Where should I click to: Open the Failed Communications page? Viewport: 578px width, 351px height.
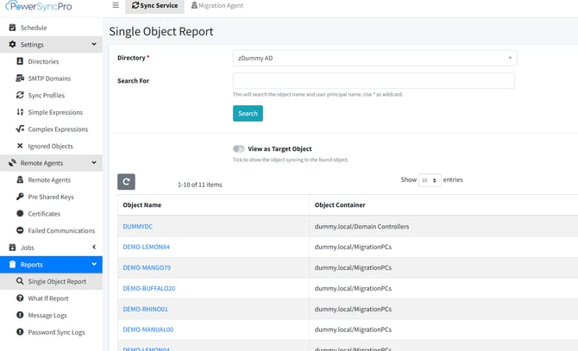(61, 231)
